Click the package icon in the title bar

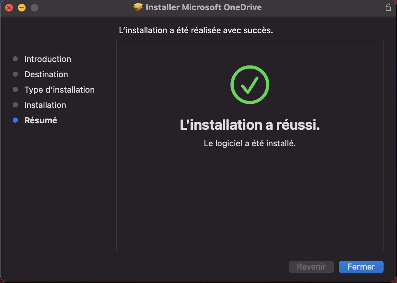point(138,7)
